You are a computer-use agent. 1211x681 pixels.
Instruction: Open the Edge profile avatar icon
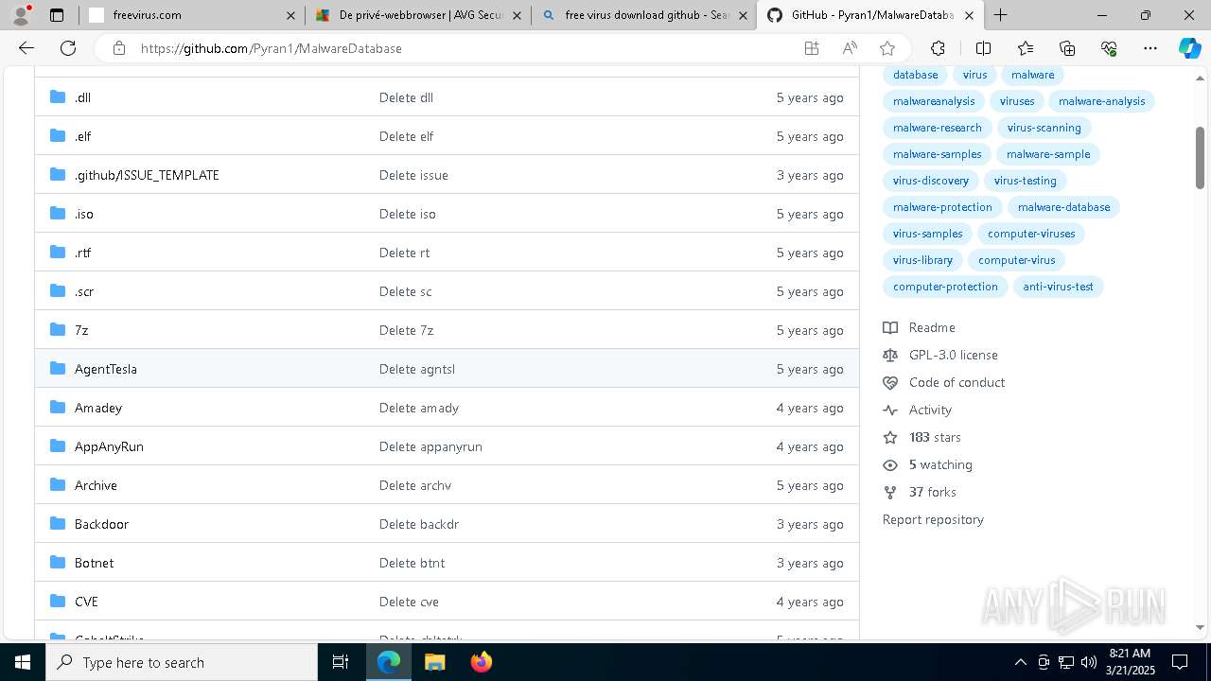tap(20, 15)
